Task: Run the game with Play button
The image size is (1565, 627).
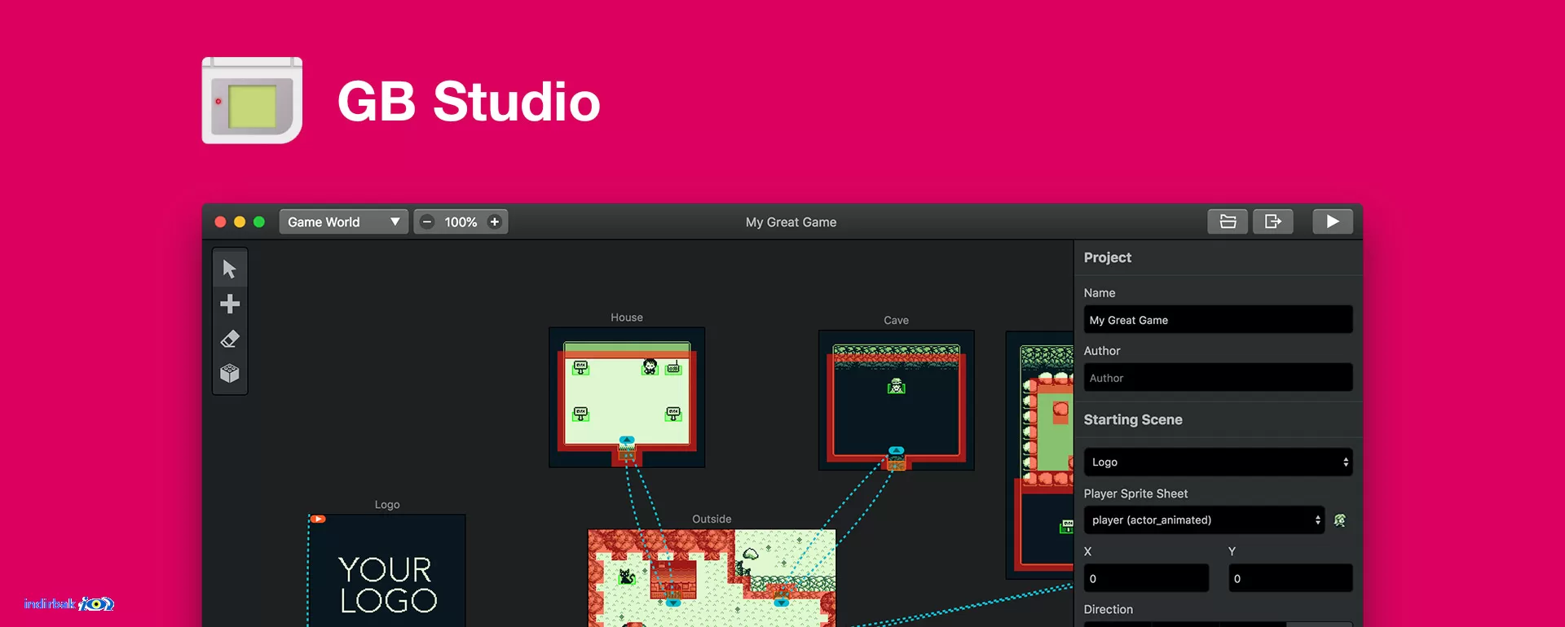Action: pyautogui.click(x=1333, y=221)
